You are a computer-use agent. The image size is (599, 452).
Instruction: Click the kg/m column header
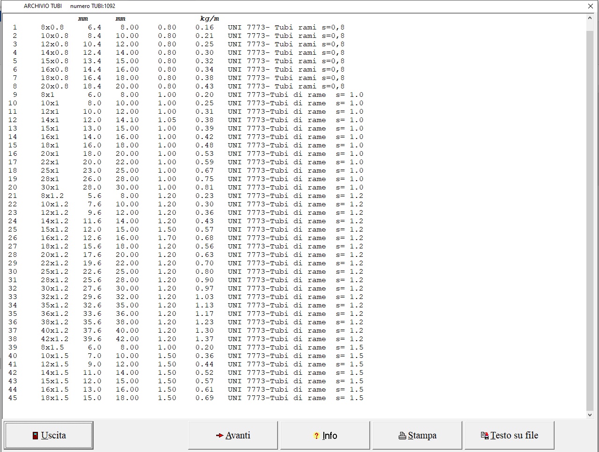[209, 19]
